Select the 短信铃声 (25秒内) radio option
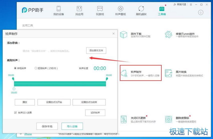 [46, 68]
